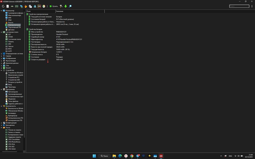The image size is (255, 159).
Task: Expand the Сеть tree node
Action: click(2, 65)
